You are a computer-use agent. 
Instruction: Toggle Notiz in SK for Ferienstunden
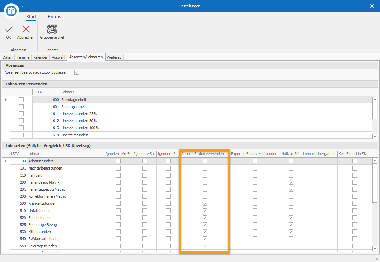[x=291, y=218]
